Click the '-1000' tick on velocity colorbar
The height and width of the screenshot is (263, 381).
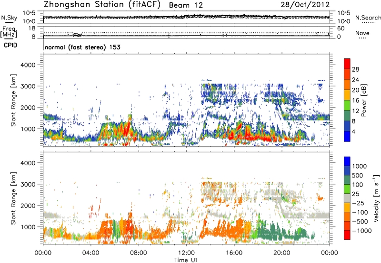(362, 231)
